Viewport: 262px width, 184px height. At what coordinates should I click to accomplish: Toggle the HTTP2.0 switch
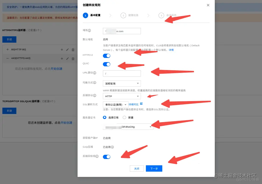[x=107, y=56]
